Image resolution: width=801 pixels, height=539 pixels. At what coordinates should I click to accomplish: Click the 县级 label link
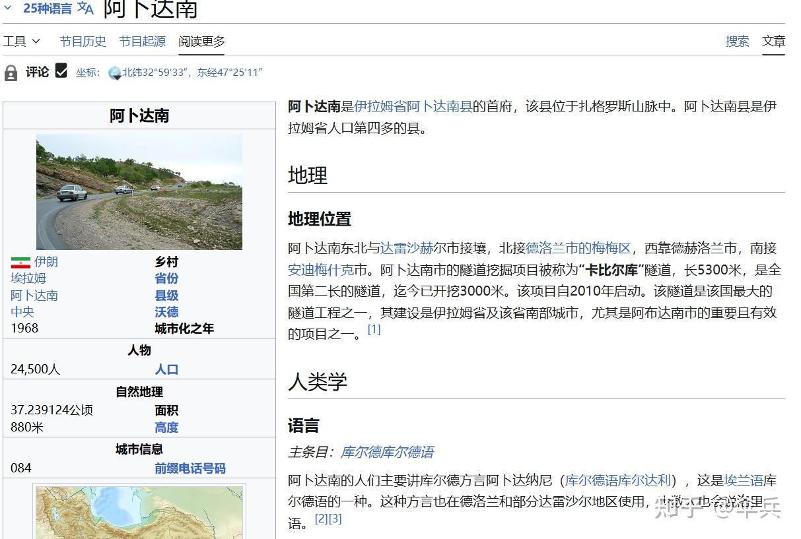tap(166, 296)
